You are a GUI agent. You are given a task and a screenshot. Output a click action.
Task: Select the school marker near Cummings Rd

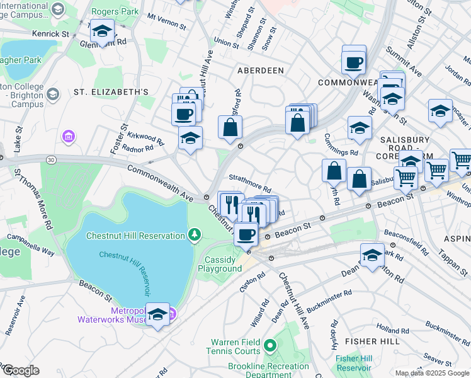tap(360, 130)
